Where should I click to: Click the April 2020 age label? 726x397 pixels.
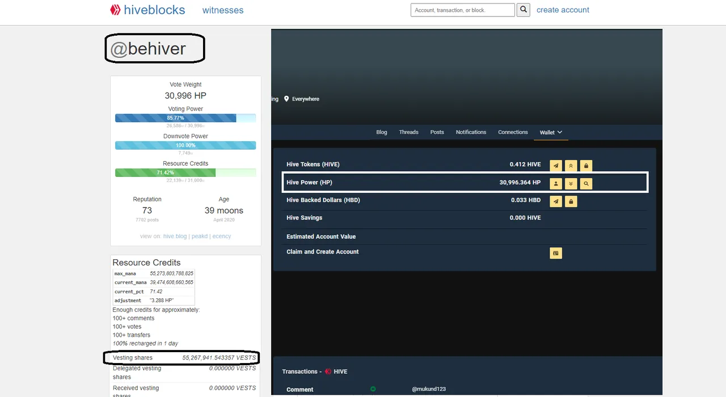[x=224, y=219]
